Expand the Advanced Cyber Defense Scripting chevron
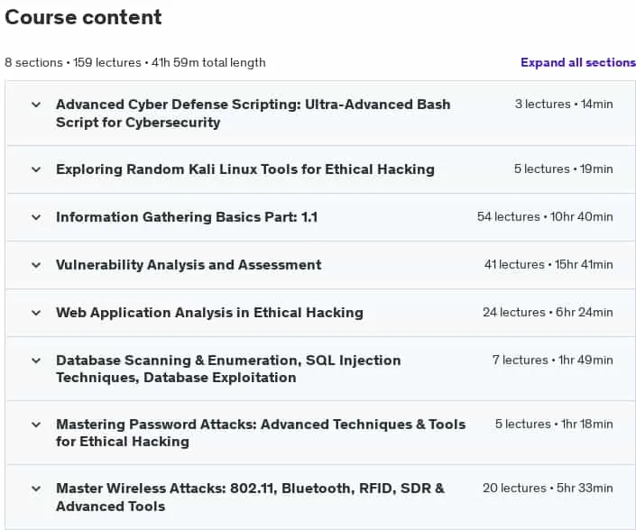This screenshot has height=530, width=636. click(x=36, y=105)
